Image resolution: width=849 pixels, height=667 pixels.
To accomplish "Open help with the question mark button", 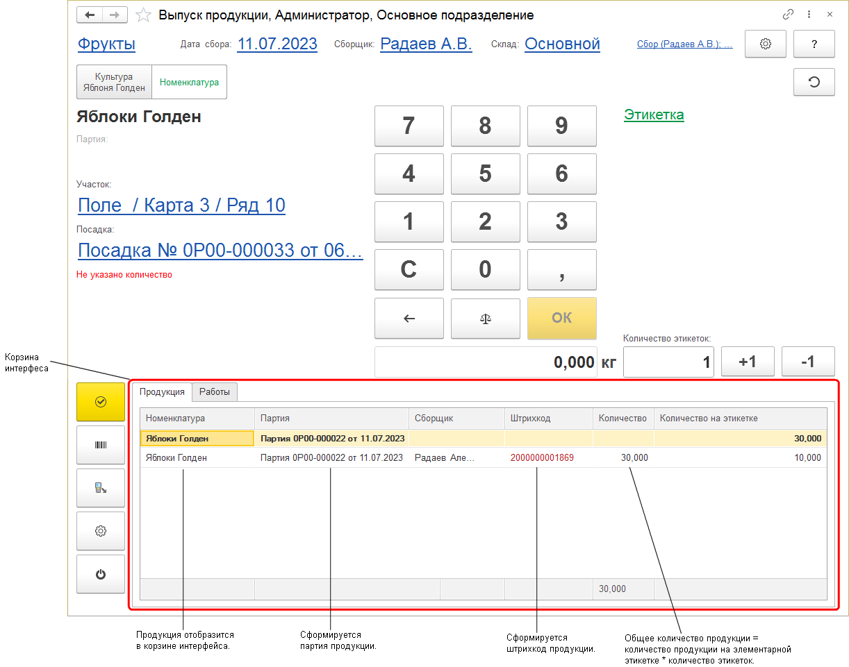I will pyautogui.click(x=814, y=44).
